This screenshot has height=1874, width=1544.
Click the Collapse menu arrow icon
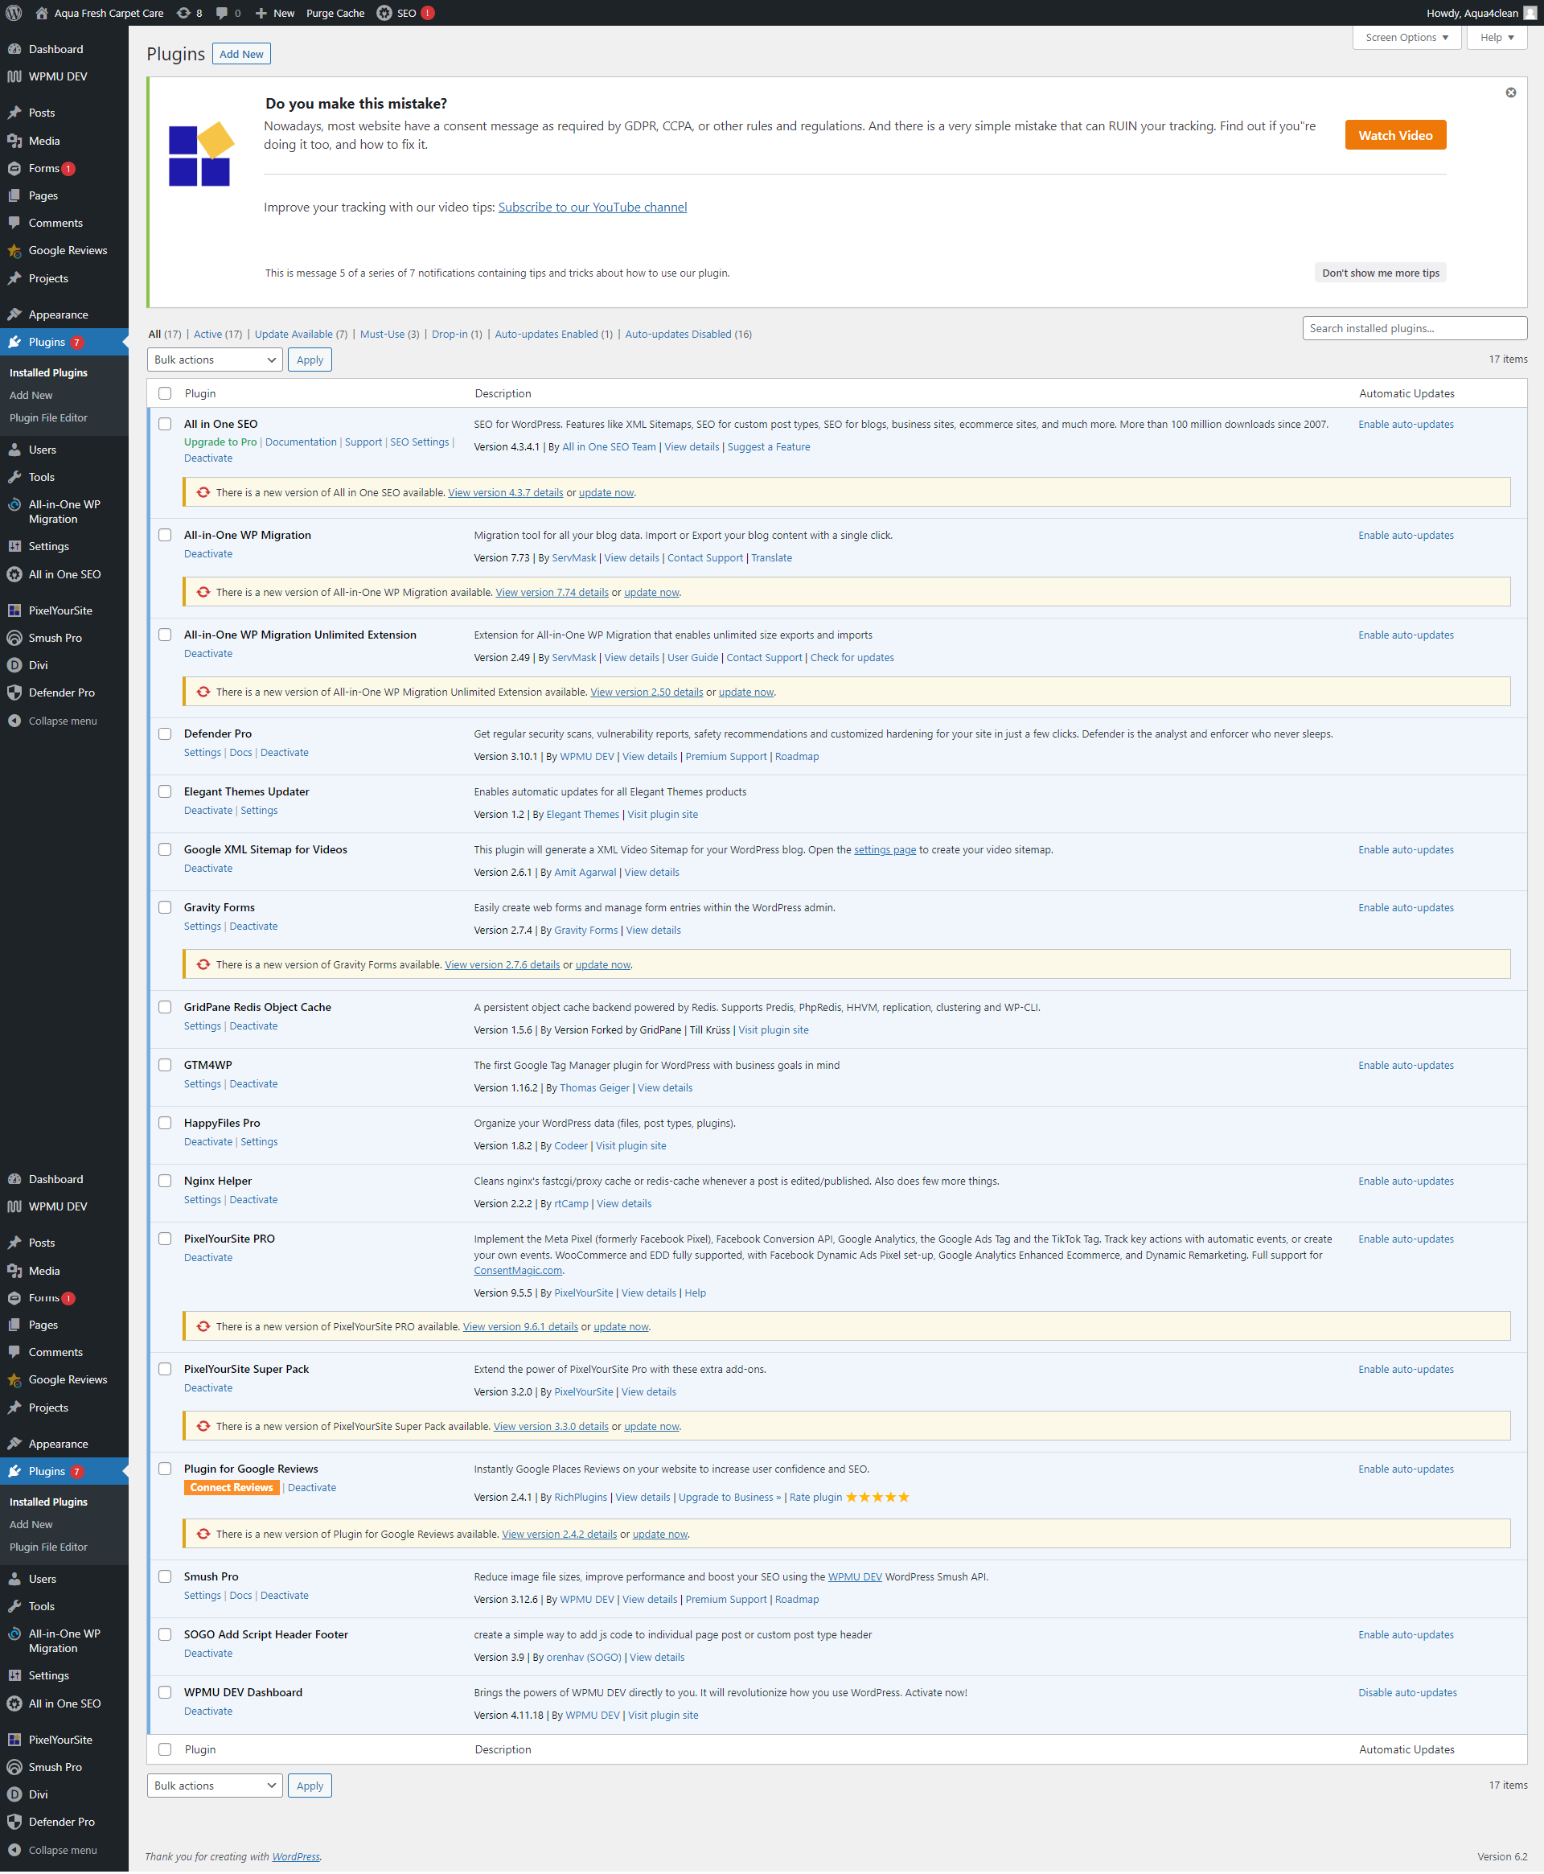coord(14,721)
